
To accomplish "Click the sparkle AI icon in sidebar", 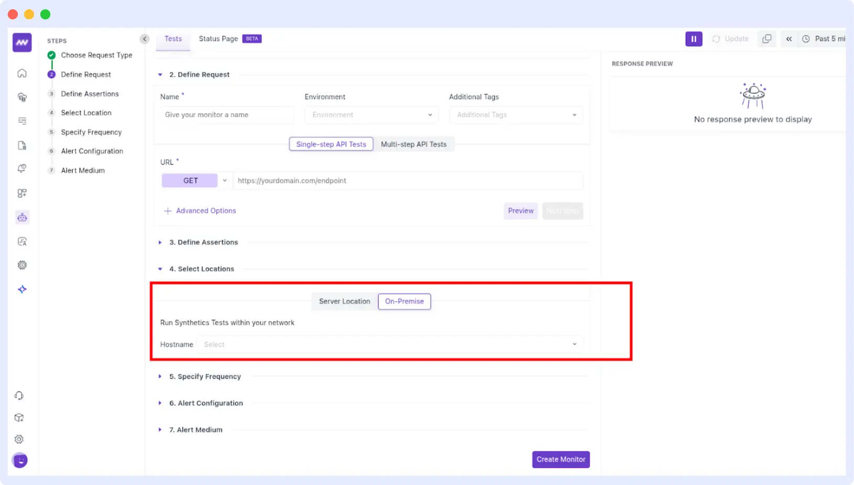I will click(22, 289).
